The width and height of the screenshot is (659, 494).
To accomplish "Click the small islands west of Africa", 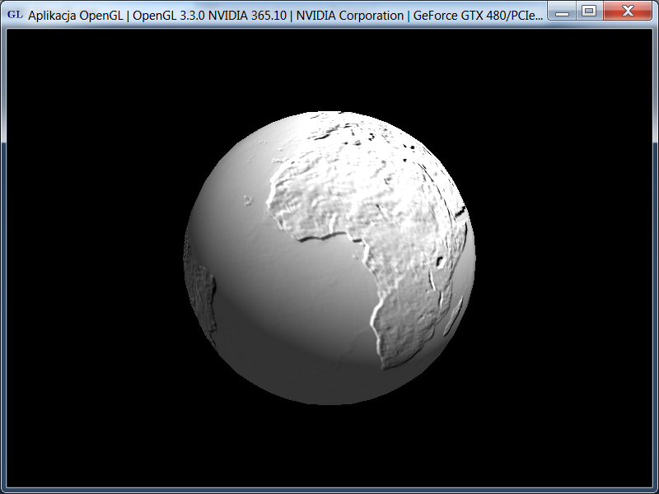I will point(247,198).
